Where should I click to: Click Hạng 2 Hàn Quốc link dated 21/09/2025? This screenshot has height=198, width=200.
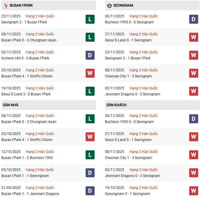tap(40, 188)
